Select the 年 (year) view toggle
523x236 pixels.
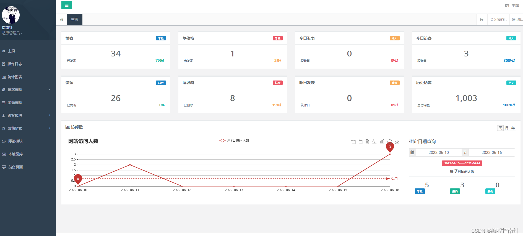[513, 128]
